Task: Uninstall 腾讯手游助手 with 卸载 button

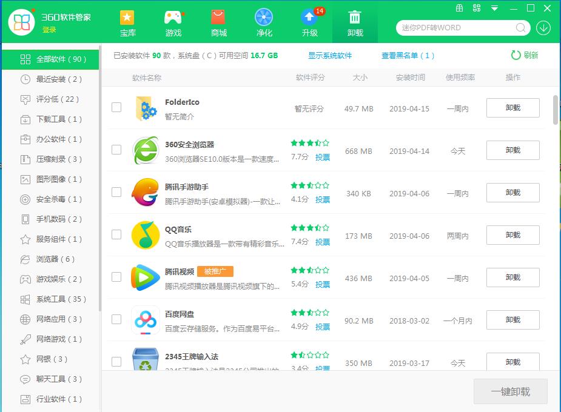Action: (x=512, y=193)
